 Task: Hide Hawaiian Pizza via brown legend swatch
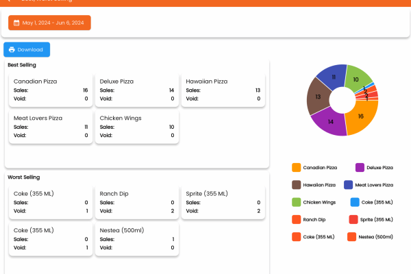click(x=297, y=185)
